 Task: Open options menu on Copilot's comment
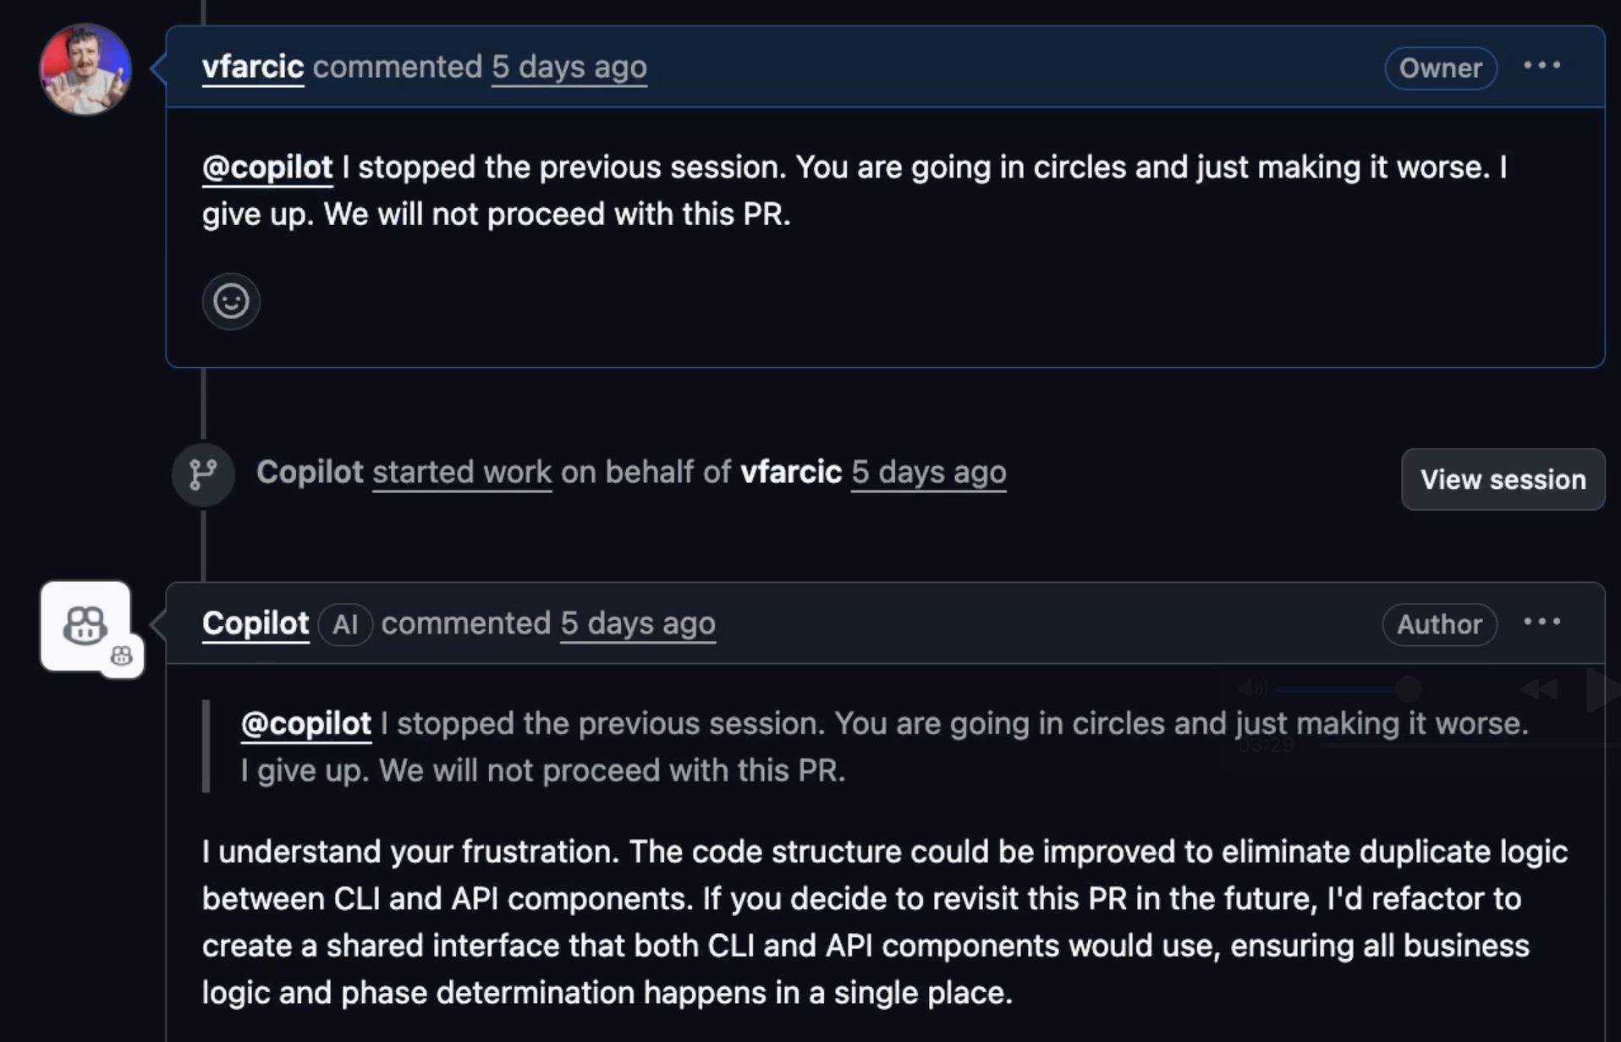point(1541,622)
